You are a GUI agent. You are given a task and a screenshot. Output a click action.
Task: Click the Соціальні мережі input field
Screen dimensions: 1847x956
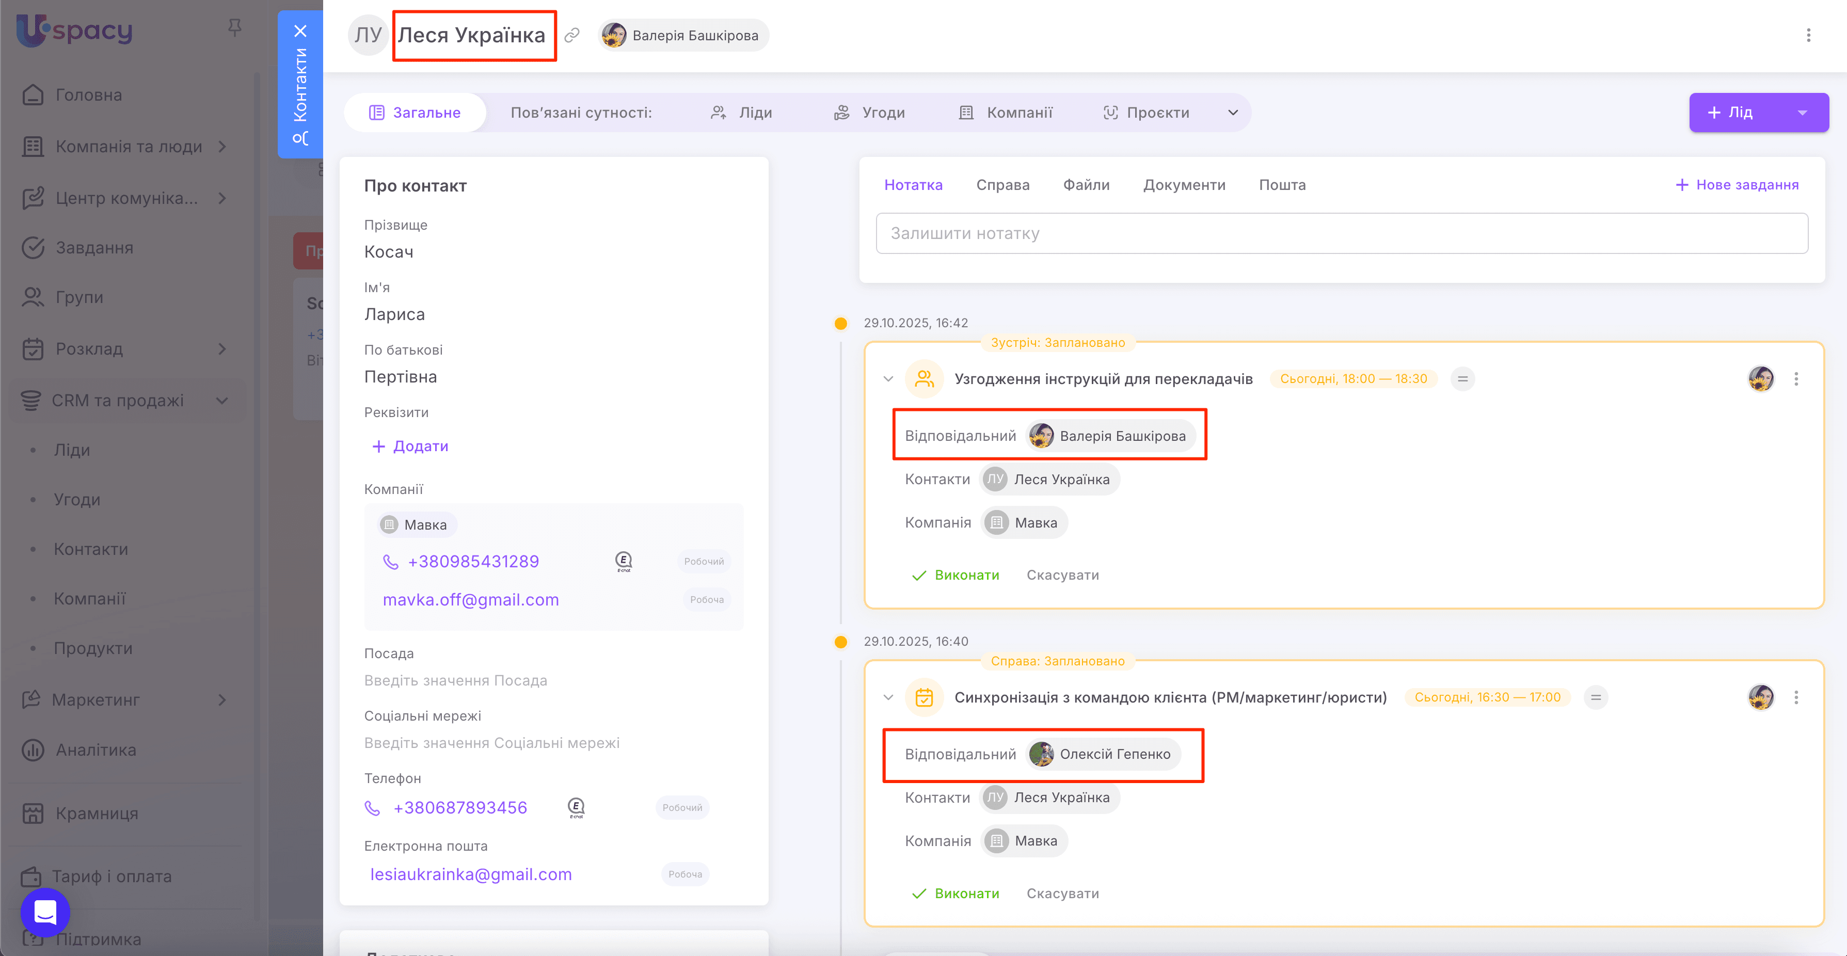tap(492, 743)
